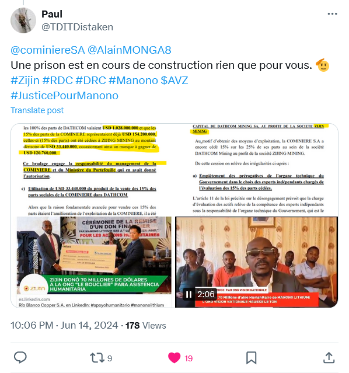This screenshot has height=373, width=349.
Task: Open the highlighted DATHCOM document image
Action: 92,170
